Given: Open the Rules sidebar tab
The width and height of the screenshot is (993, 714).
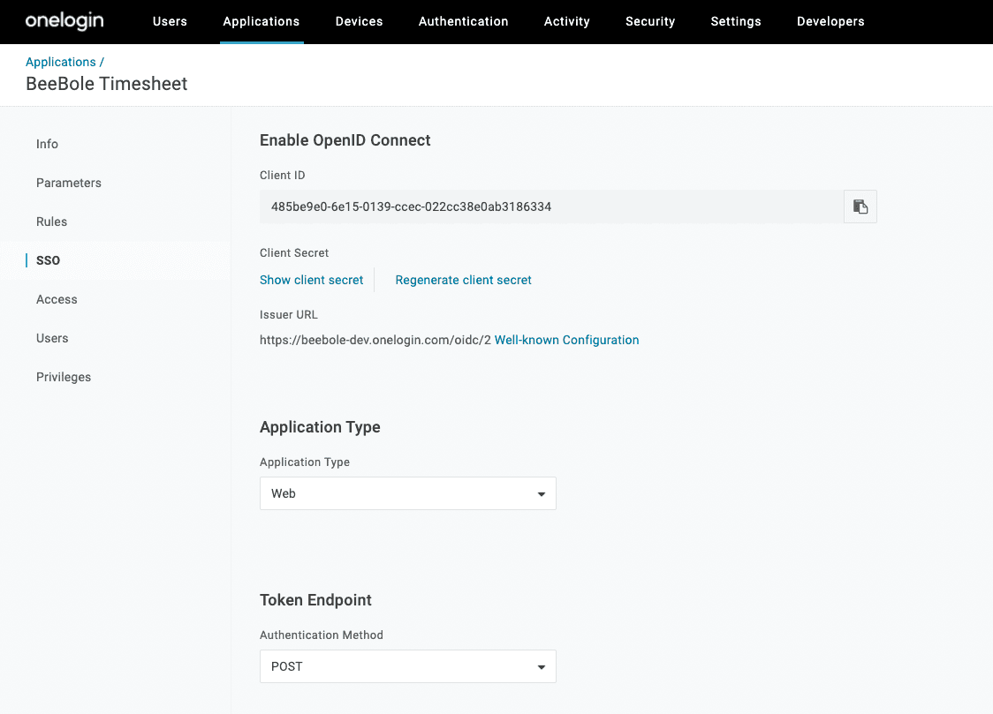Looking at the screenshot, I should point(51,222).
